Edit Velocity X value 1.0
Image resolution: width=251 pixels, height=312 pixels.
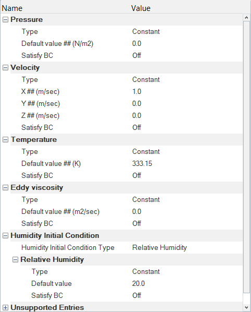[x=136, y=91]
